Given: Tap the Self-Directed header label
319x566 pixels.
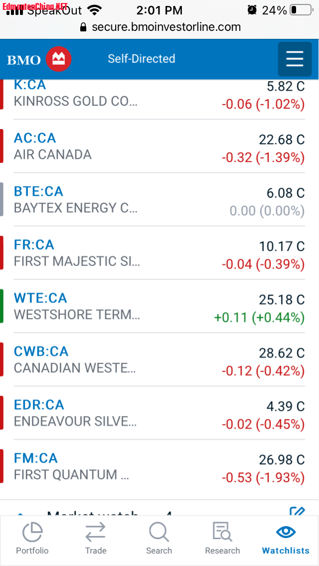Looking at the screenshot, I should 142,59.
